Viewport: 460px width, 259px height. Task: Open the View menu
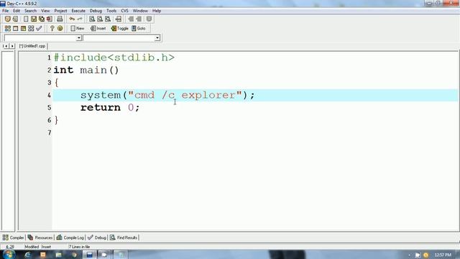pos(45,11)
